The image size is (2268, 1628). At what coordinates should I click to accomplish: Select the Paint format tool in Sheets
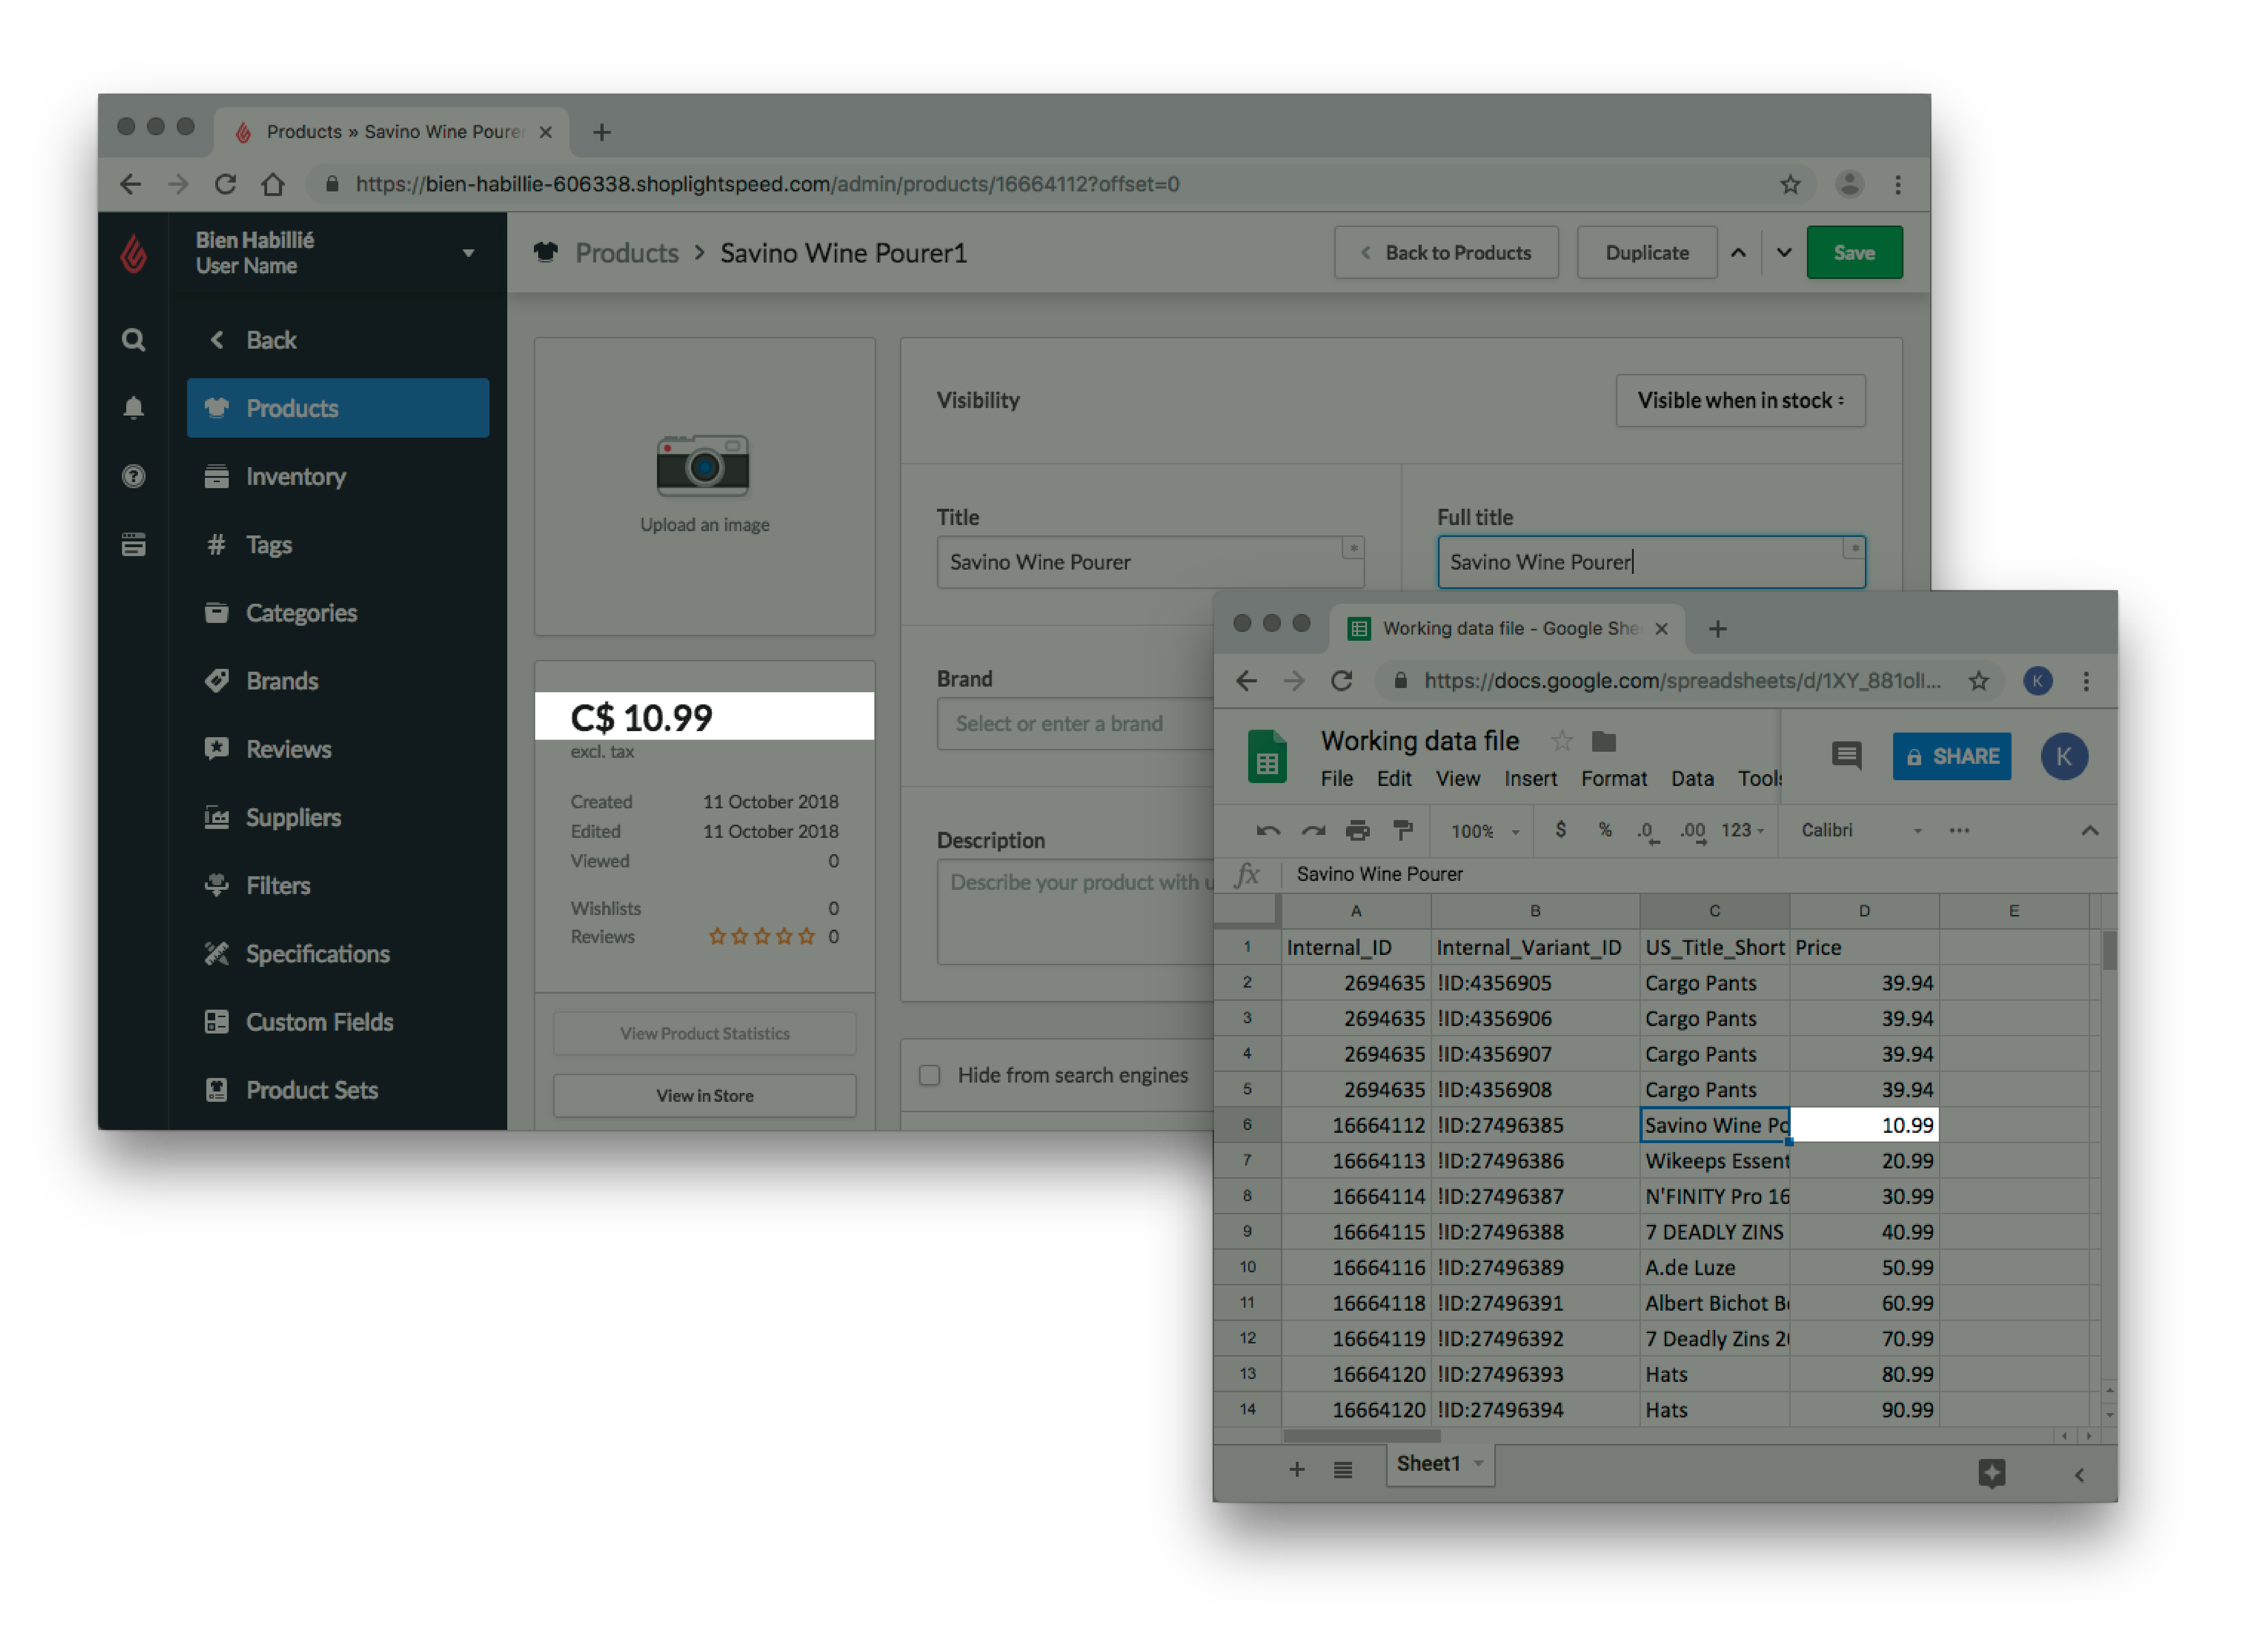pyautogui.click(x=1403, y=830)
